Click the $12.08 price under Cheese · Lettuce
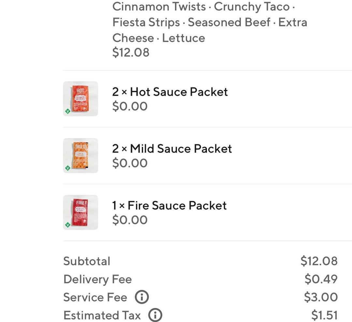The image size is (352, 322). tap(131, 52)
